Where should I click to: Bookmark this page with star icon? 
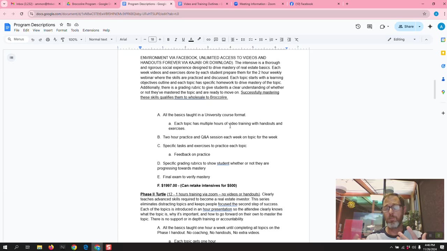click(x=424, y=14)
